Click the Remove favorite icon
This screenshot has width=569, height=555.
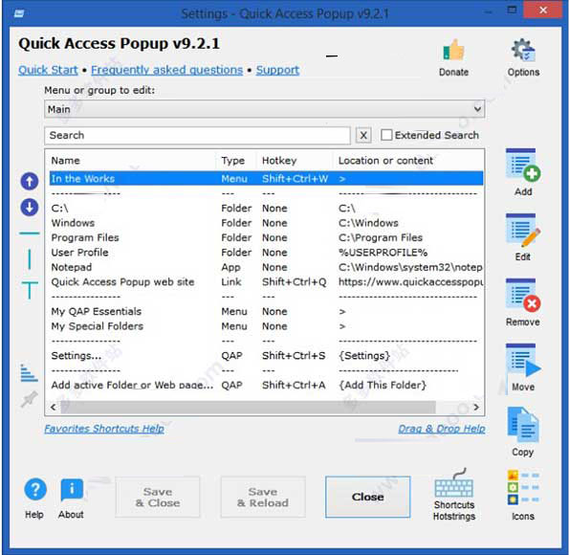pyautogui.click(x=523, y=296)
